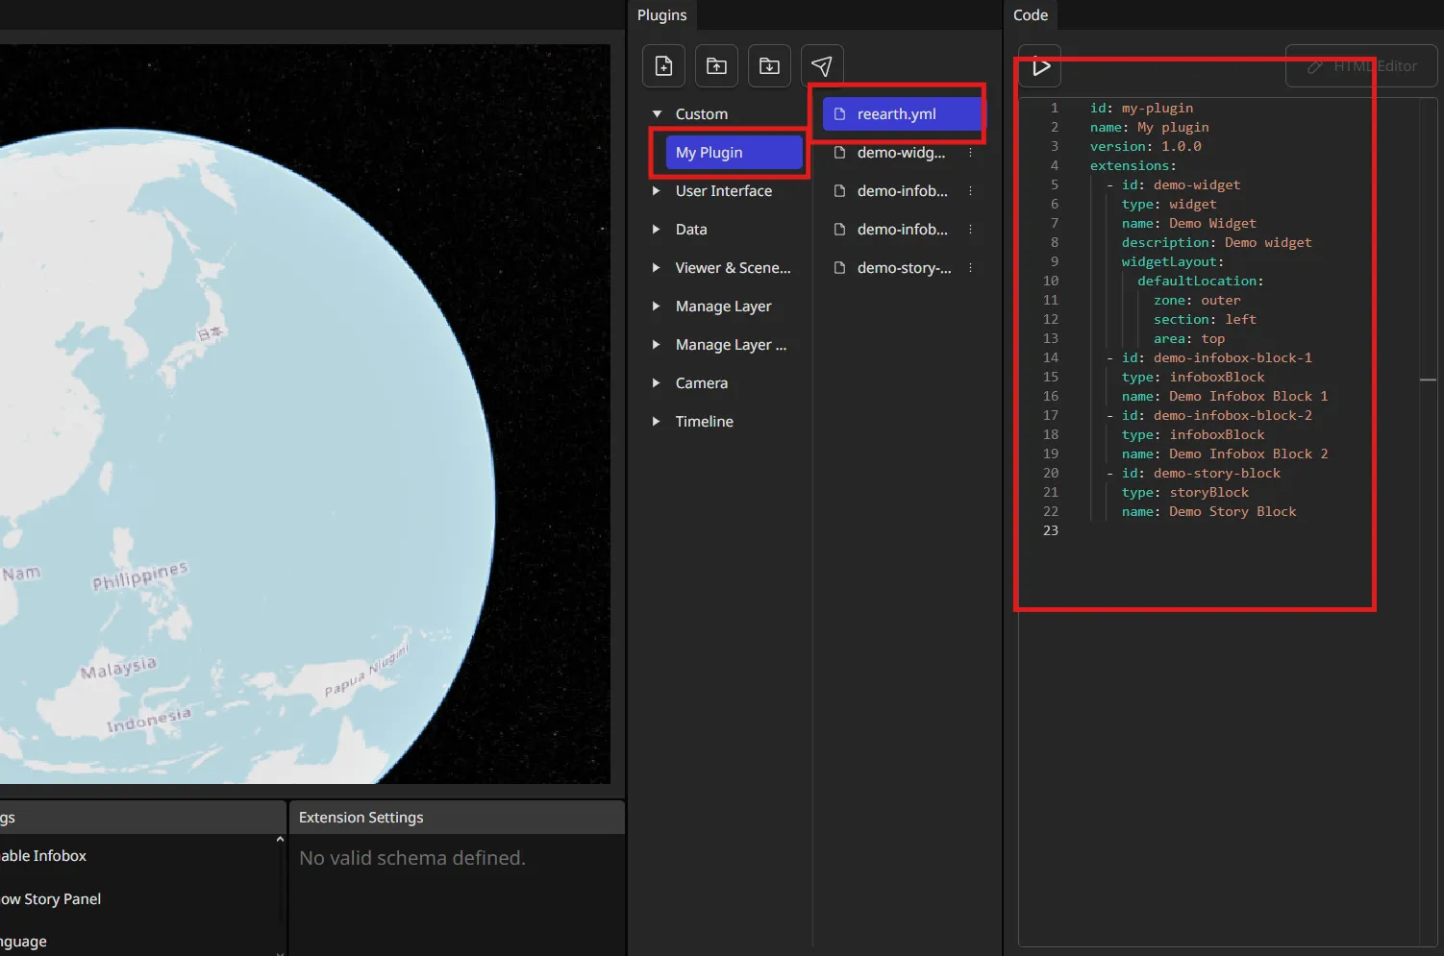Click code line 'name: Demo Infobox Block 1'
The image size is (1444, 956).
click(1225, 396)
